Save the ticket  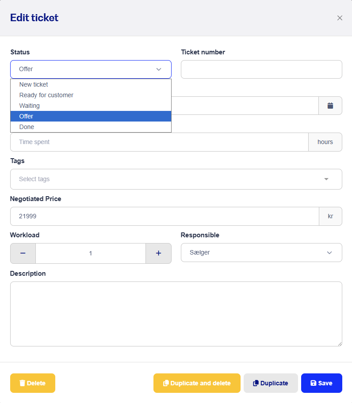pos(321,383)
